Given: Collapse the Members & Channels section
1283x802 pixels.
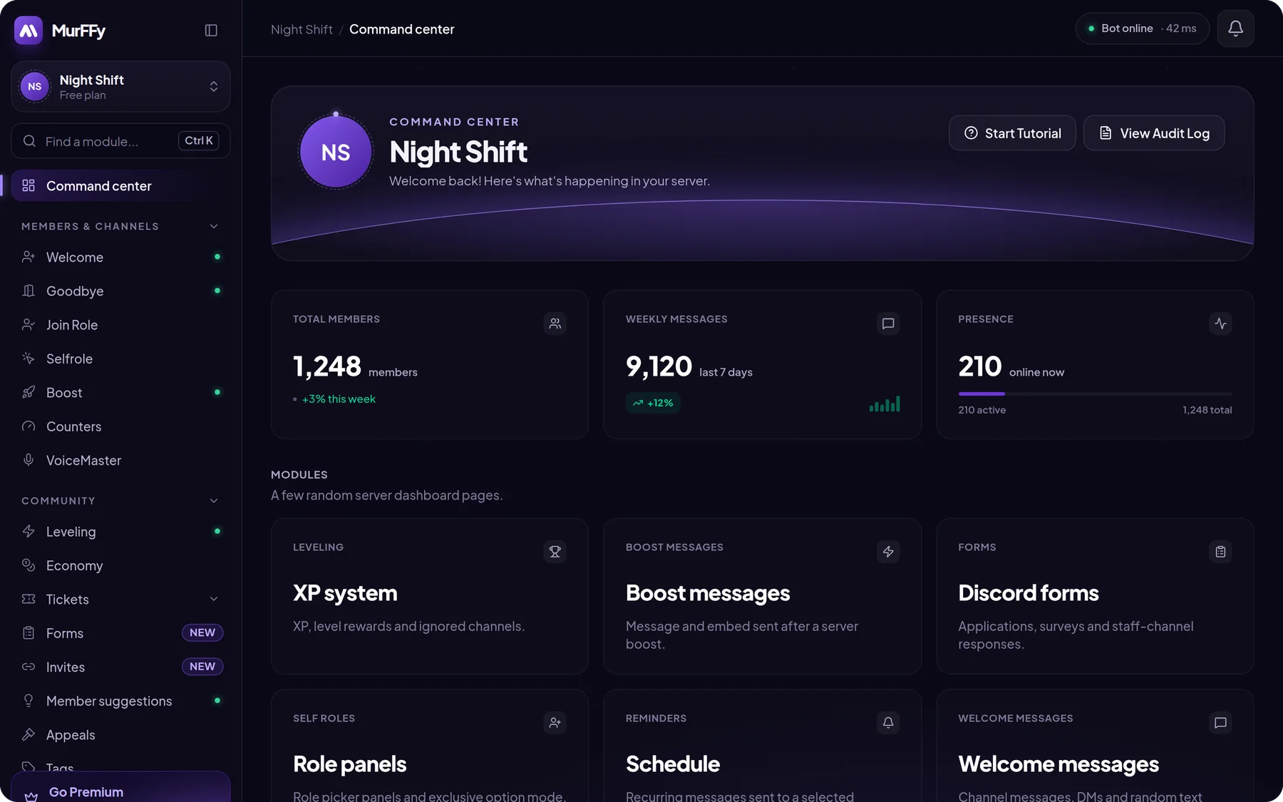Looking at the screenshot, I should [x=214, y=226].
